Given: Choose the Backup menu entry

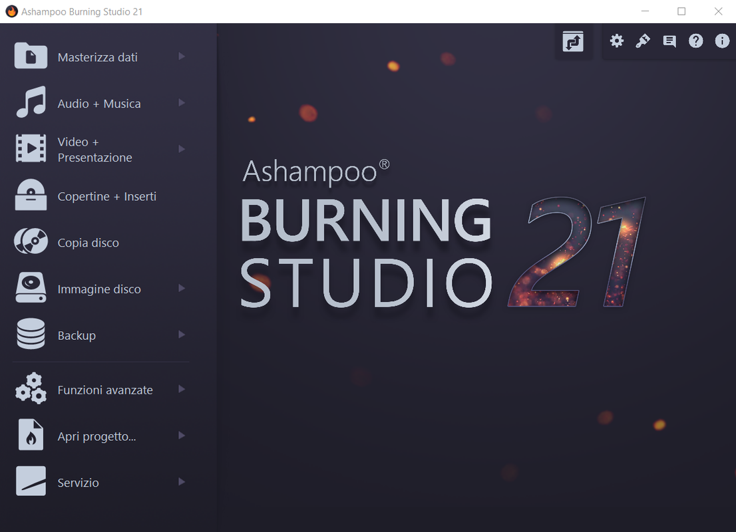Looking at the screenshot, I should (100, 335).
